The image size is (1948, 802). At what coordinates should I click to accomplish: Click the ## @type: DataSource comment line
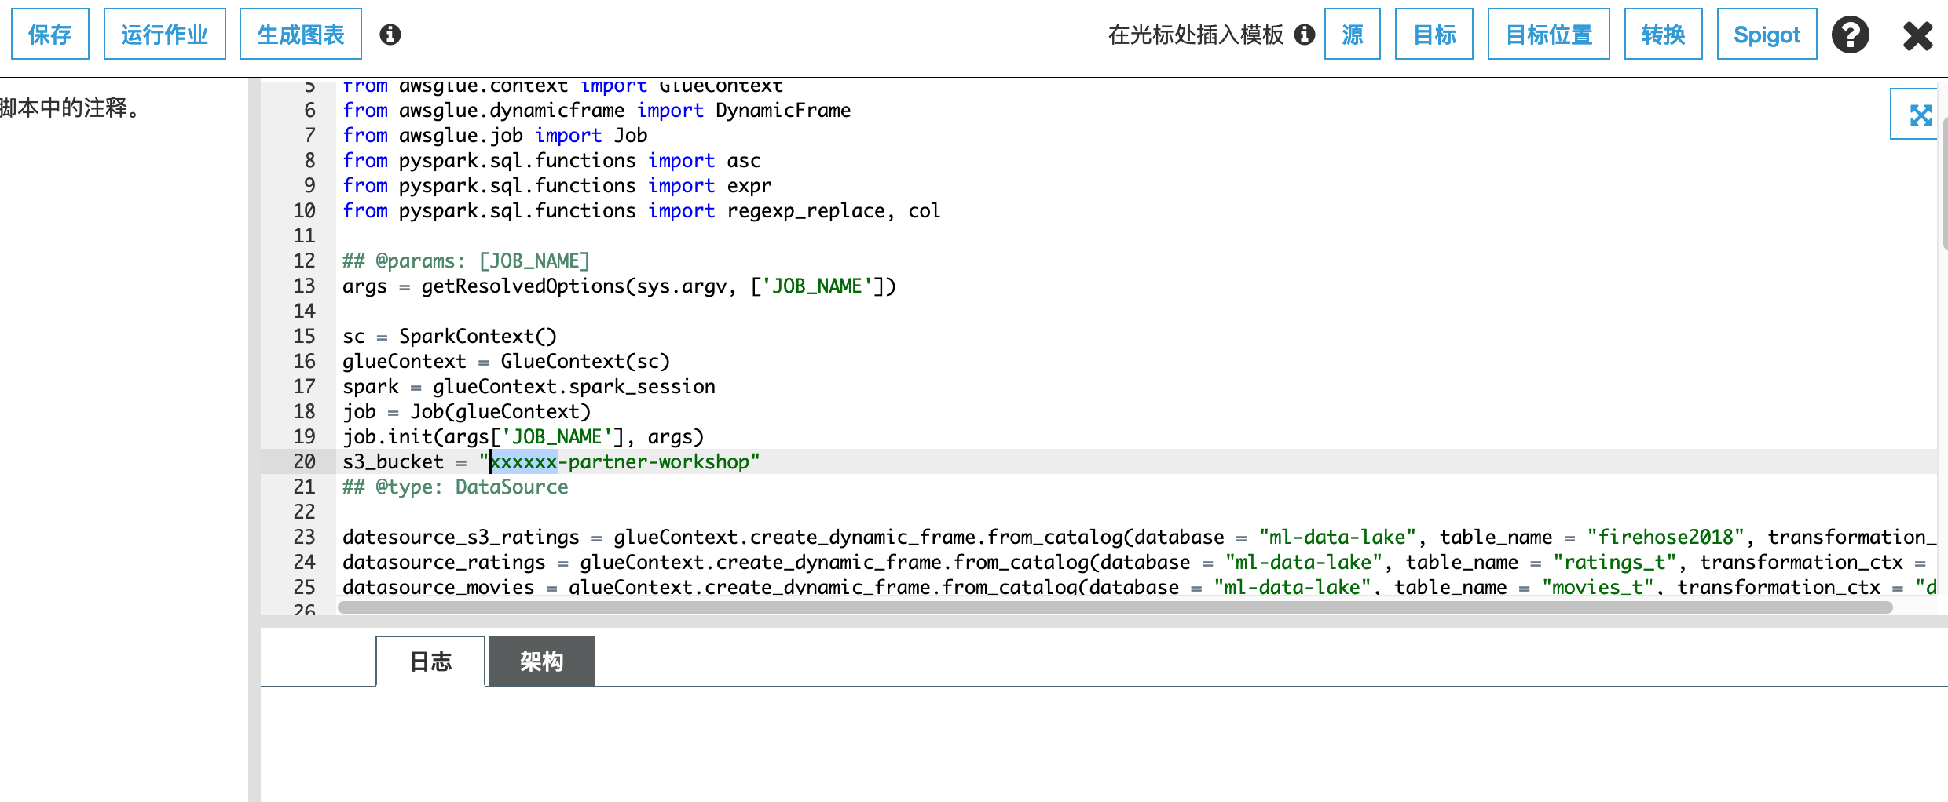pyautogui.click(x=456, y=487)
